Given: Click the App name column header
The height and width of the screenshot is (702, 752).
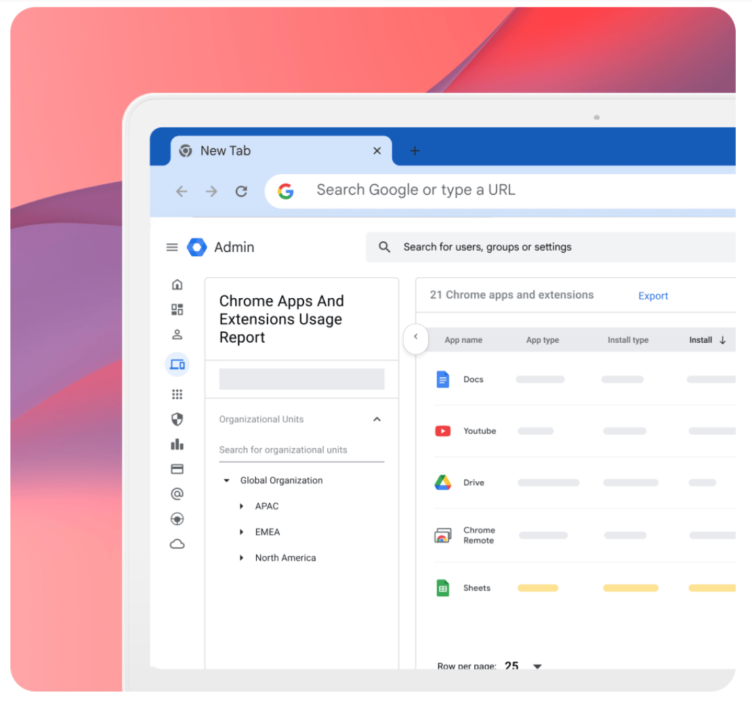Looking at the screenshot, I should [463, 340].
